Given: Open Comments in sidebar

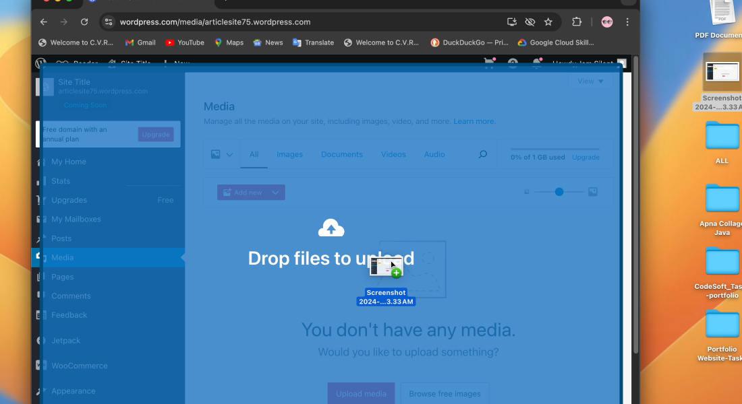Looking at the screenshot, I should 71,296.
